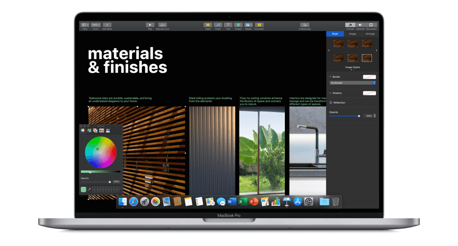Viewport: 458px width, 246px height.
Task: Click the Play slideshow button
Action: [x=150, y=25]
